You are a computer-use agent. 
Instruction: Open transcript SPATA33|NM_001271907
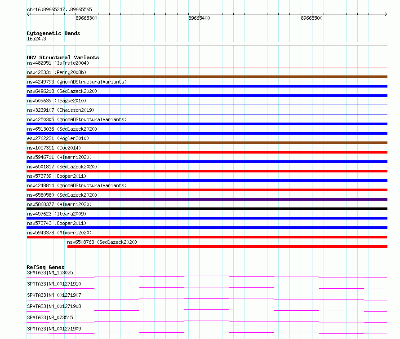54,295
